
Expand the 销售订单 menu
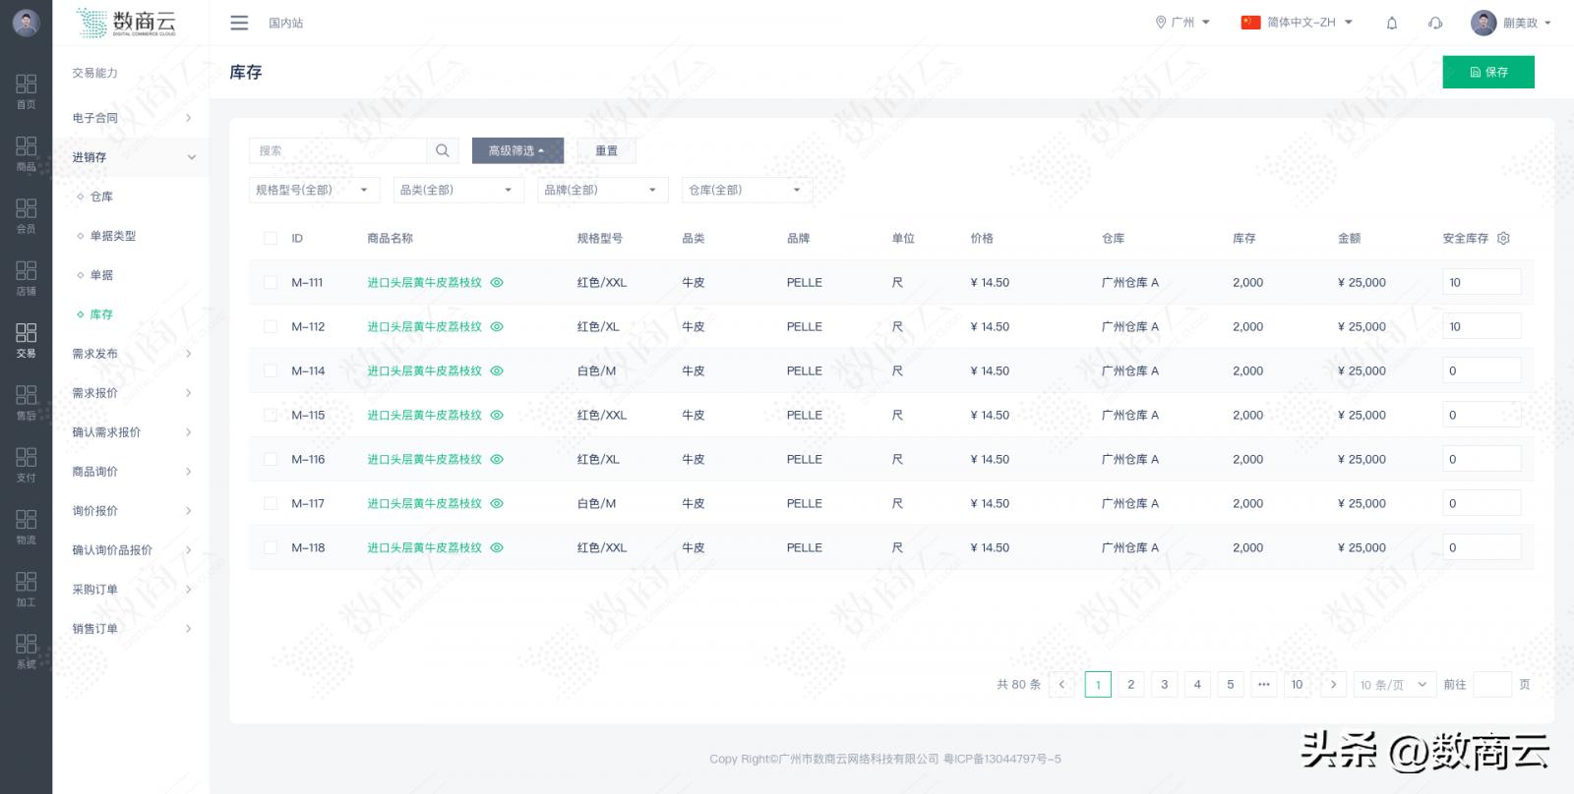[x=131, y=629]
